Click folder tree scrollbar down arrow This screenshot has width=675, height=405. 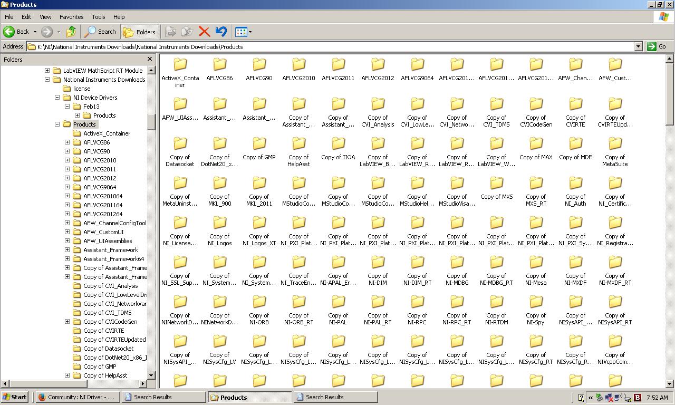click(x=151, y=375)
